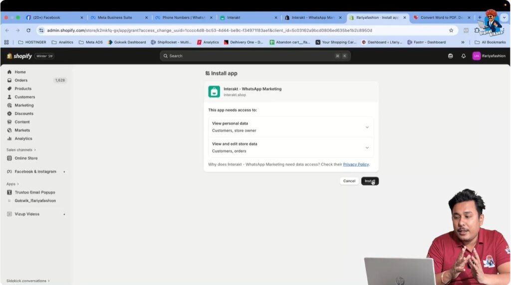Image resolution: width=511 pixels, height=285 pixels.
Task: Click Winter '26 edition badge
Action: point(44,56)
